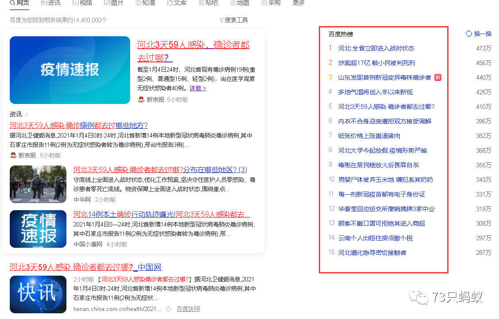This screenshot has height=319, width=499.
Task: Open hot topic 毒贩在居民楼放火后畏罪自杀
Action: pos(379,165)
